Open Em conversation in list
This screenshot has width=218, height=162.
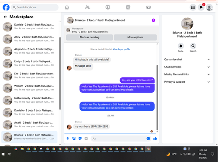coord(29,75)
